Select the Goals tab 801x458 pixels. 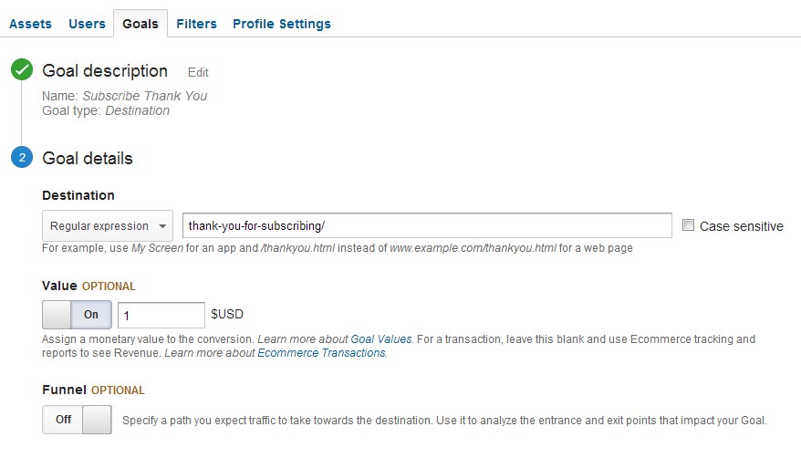tap(140, 24)
